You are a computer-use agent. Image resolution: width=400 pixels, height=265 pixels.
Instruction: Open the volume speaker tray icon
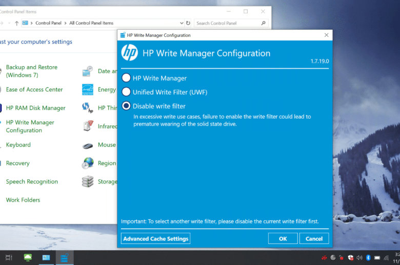[x=359, y=258]
